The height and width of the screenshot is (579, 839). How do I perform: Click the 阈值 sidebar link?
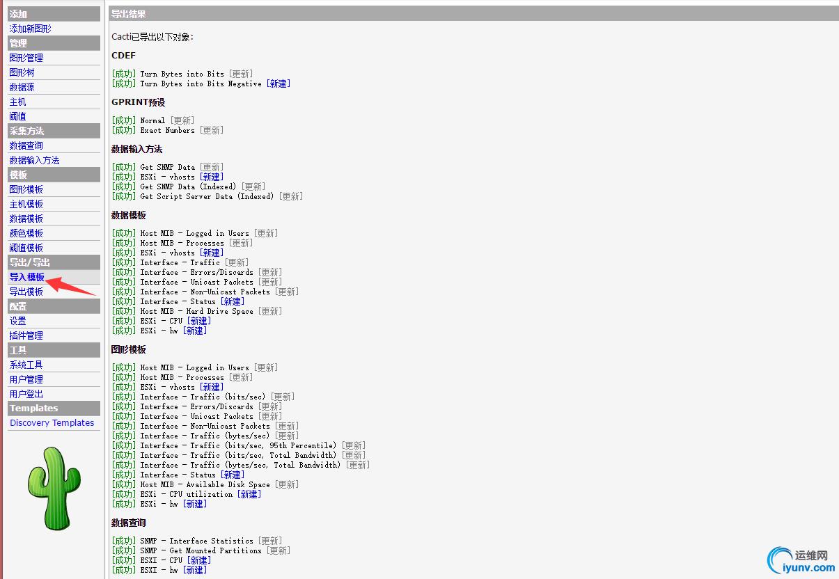tap(17, 116)
